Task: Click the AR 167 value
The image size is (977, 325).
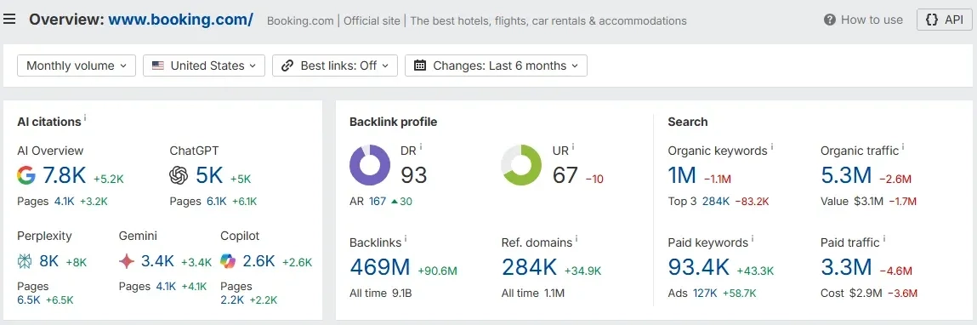Action: click(378, 202)
